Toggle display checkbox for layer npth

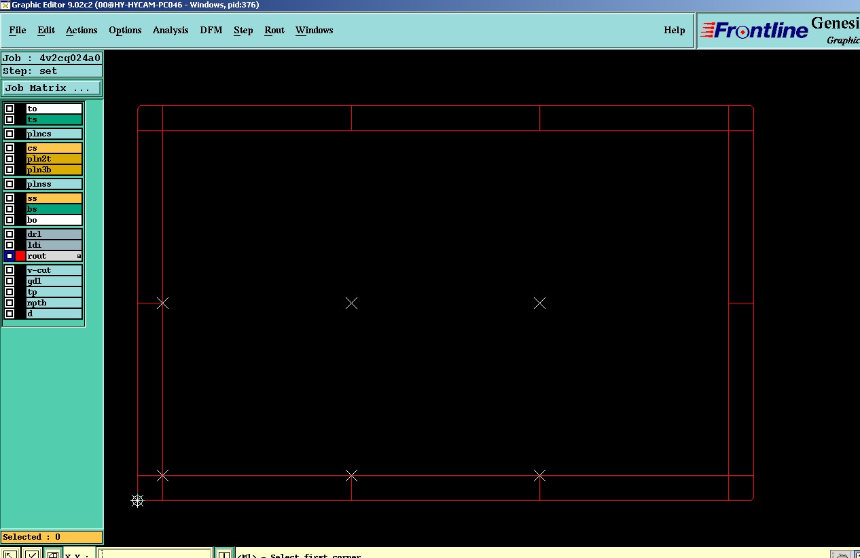[10, 303]
